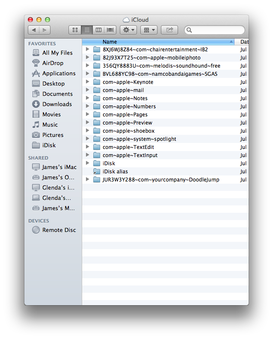273x339 pixels.
Task: Open Applications in the sidebar
Action: point(54,73)
